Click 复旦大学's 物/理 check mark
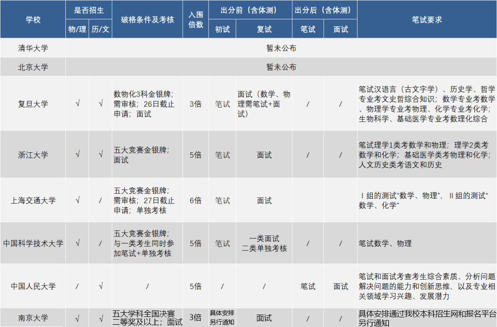The image size is (497, 327). (x=77, y=103)
